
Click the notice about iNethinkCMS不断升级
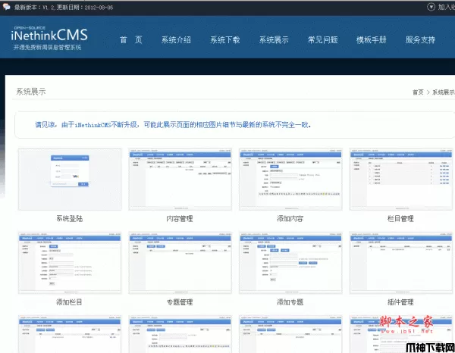[x=173, y=125]
